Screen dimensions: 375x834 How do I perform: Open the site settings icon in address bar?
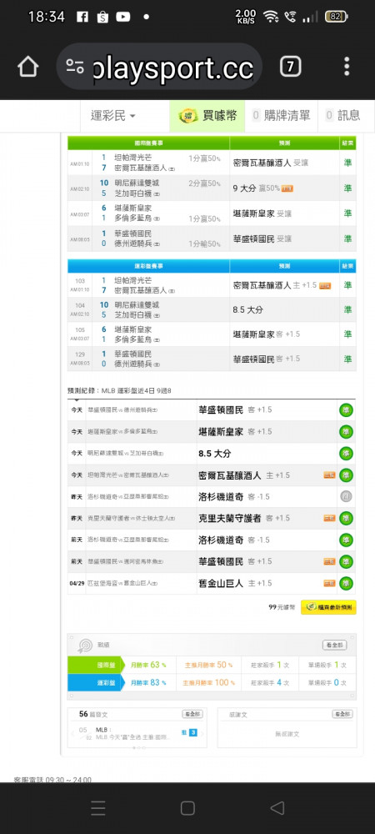(x=75, y=67)
